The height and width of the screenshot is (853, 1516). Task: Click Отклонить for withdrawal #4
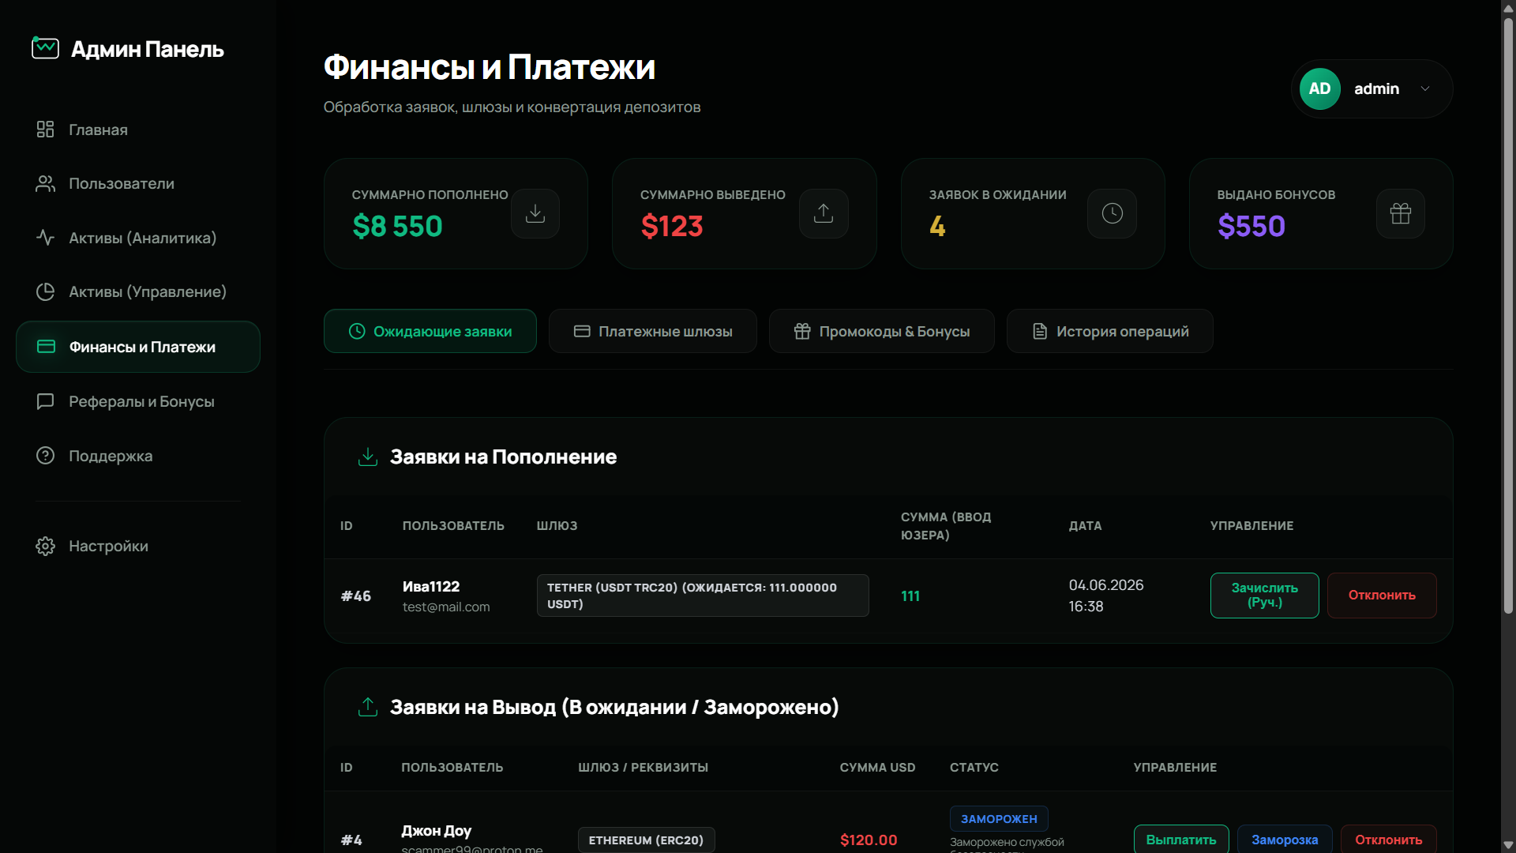click(1389, 839)
